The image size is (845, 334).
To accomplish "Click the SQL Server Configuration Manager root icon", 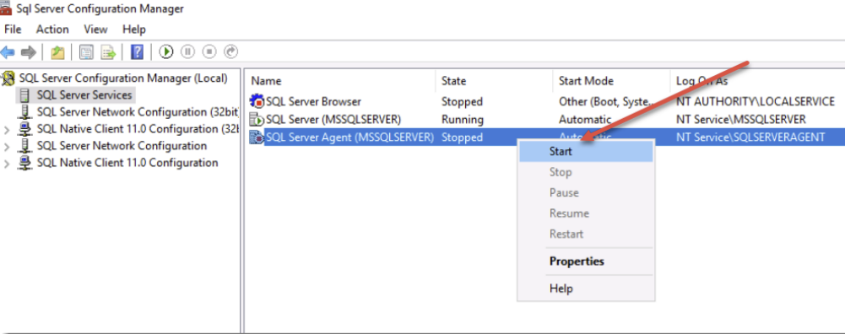I will click(8, 78).
